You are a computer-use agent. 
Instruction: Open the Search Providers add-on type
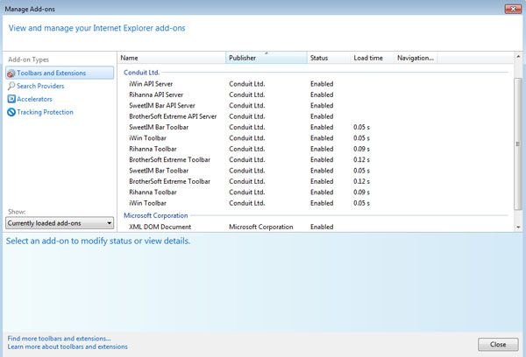click(40, 86)
